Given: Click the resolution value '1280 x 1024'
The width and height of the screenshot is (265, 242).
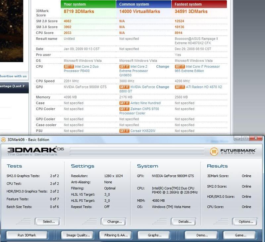Looking at the screenshot, I should [x=113, y=176].
